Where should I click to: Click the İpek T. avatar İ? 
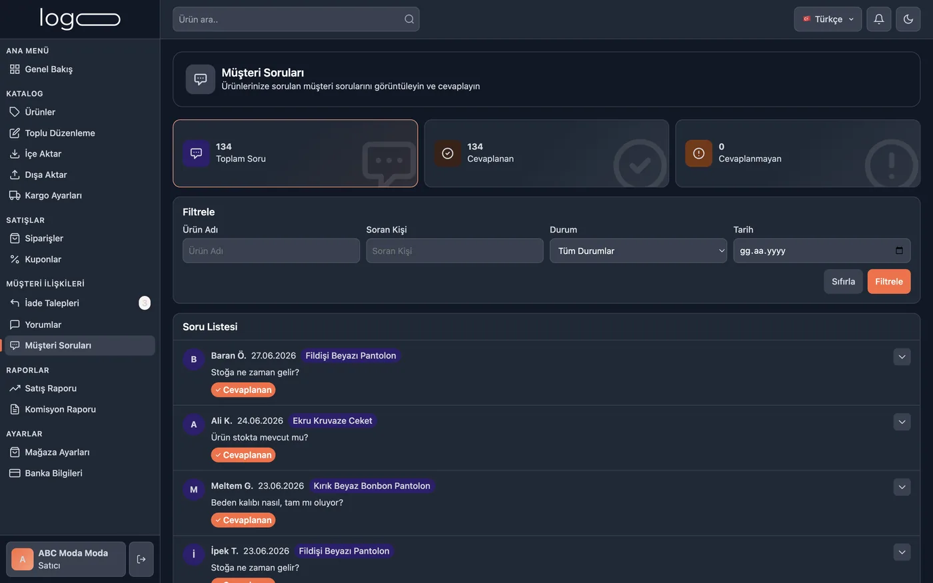coord(194,554)
